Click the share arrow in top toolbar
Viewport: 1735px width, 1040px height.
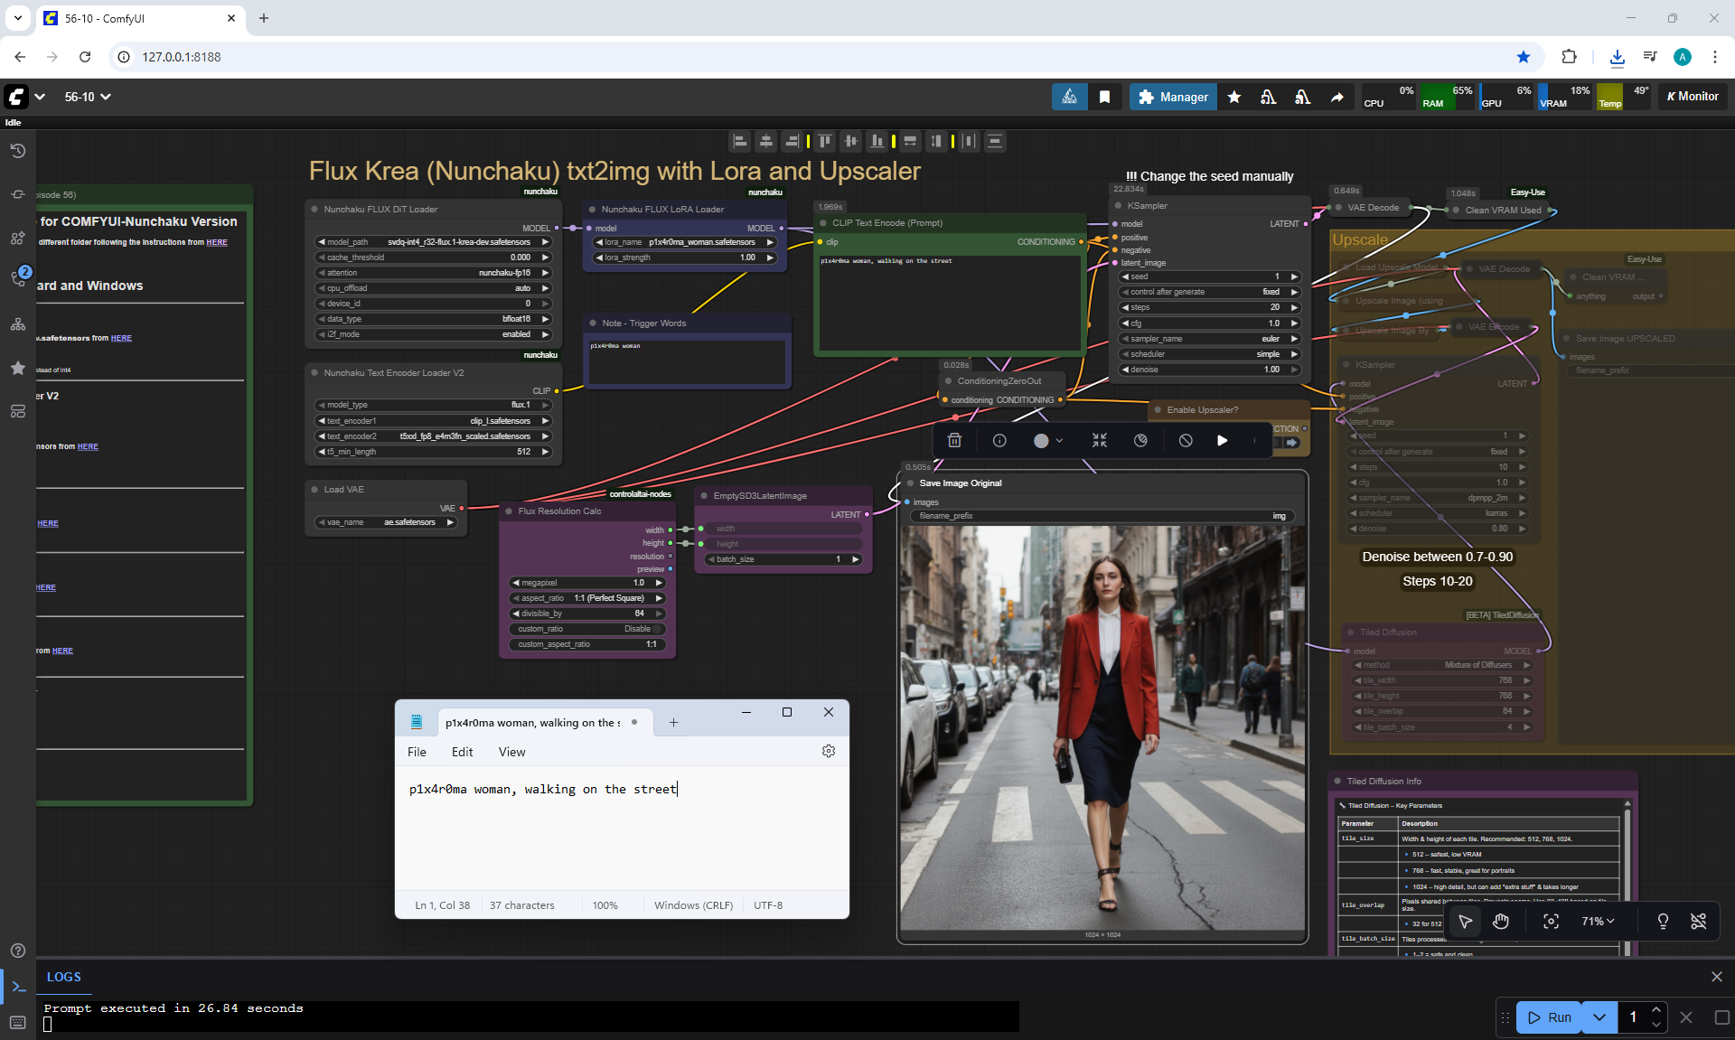(1336, 97)
